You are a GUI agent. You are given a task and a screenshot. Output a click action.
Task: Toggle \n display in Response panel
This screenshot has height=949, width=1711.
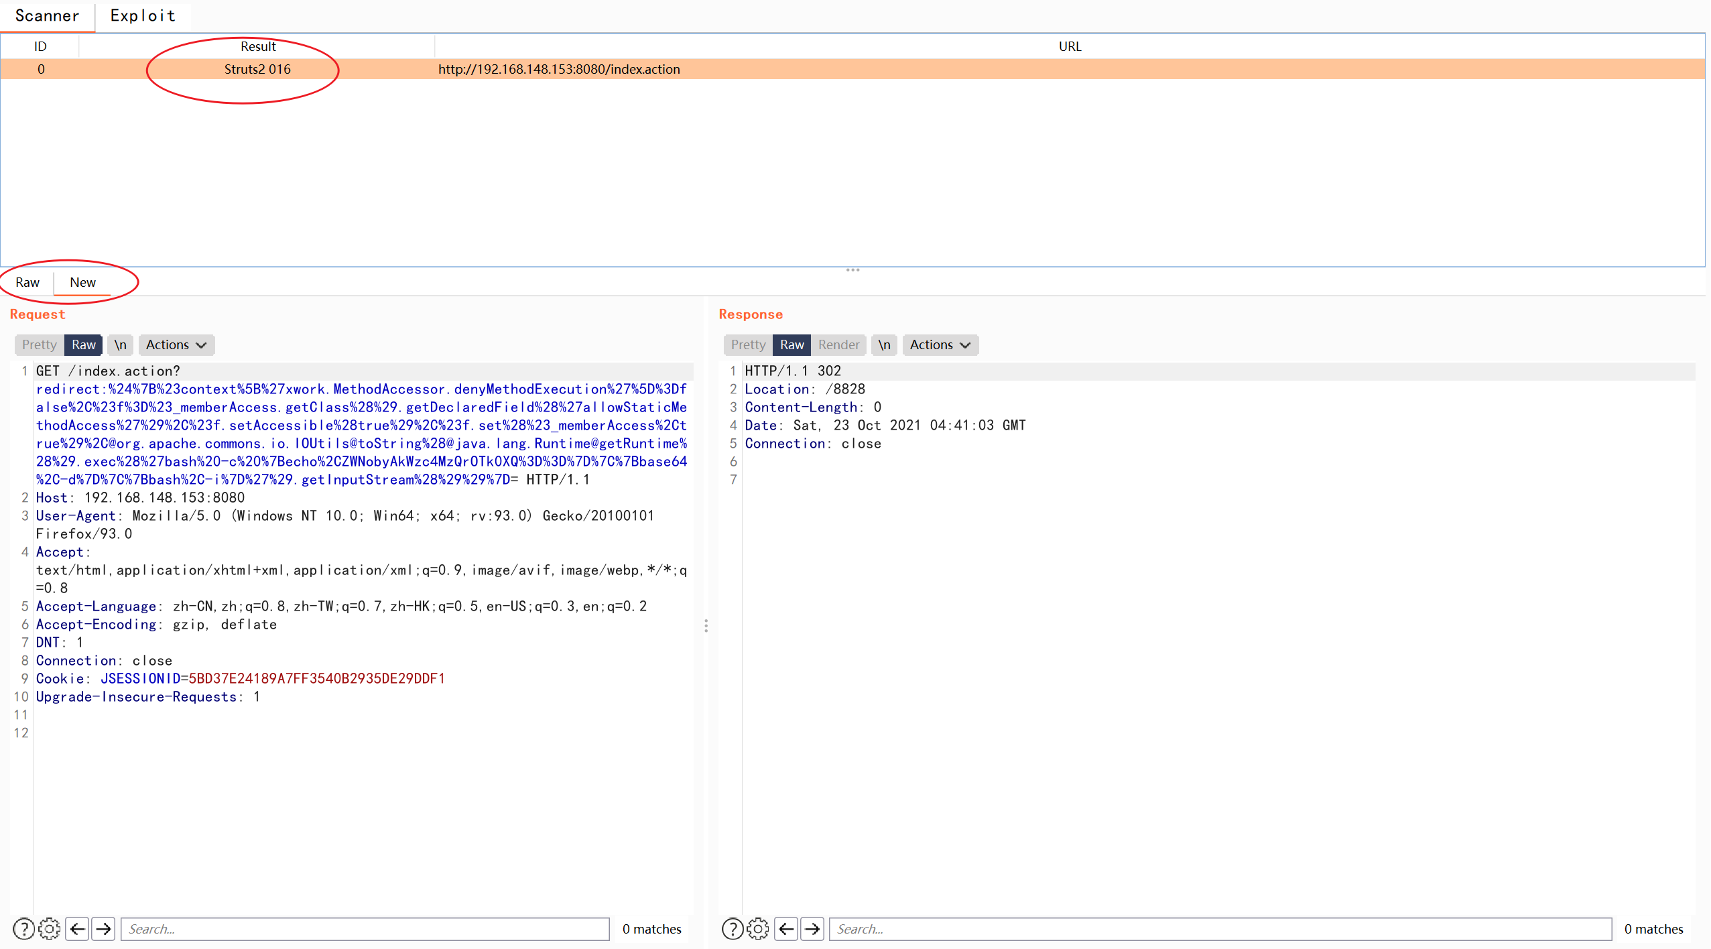884,344
